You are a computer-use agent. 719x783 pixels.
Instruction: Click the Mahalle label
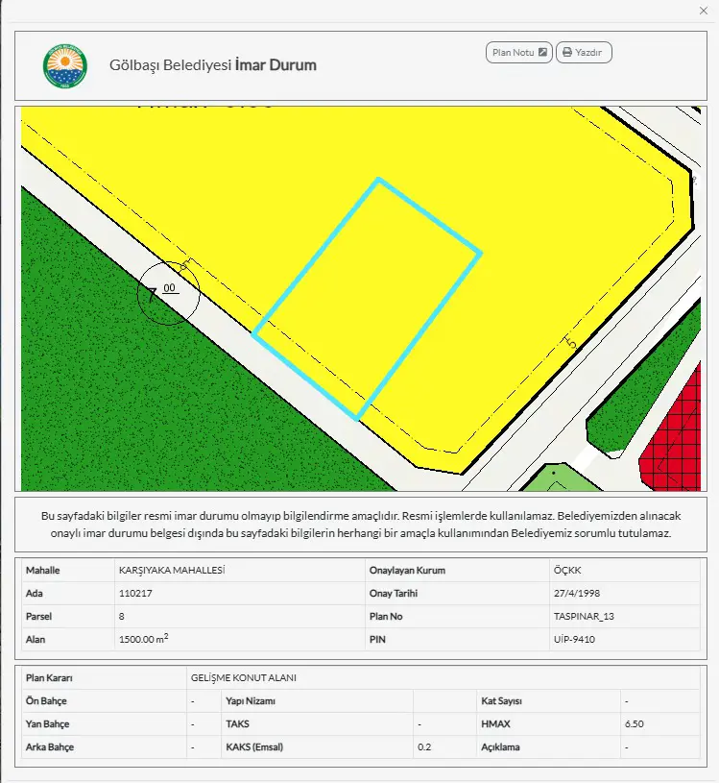(42, 571)
